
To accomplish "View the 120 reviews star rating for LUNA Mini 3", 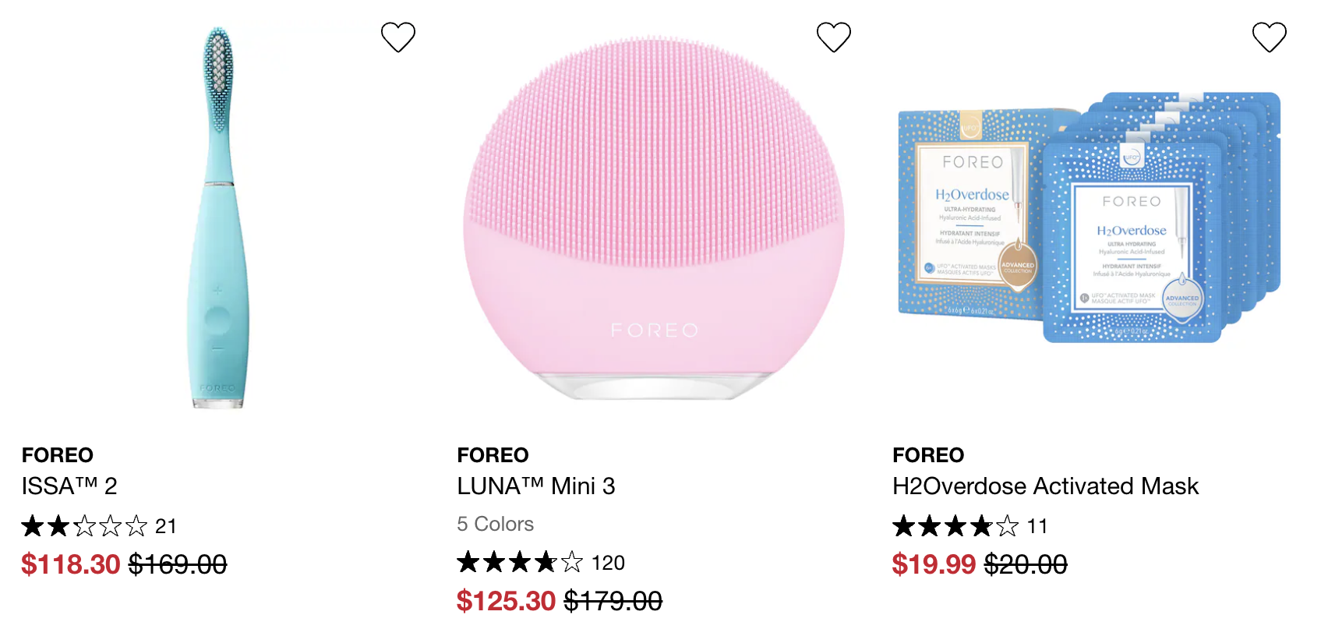I will 541,562.
